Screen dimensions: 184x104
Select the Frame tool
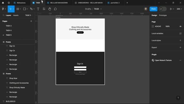pos(18,9)
